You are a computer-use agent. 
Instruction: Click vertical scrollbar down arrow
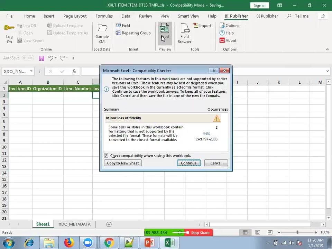[329, 218]
